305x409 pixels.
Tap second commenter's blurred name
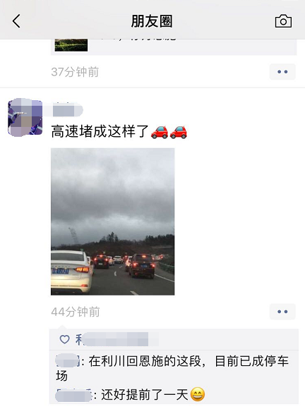(x=73, y=395)
